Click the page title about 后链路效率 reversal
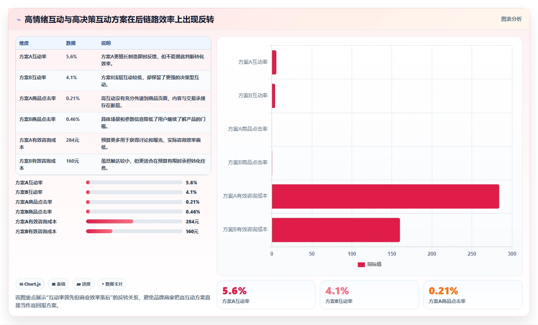The height and width of the screenshot is (325, 538). (119, 19)
